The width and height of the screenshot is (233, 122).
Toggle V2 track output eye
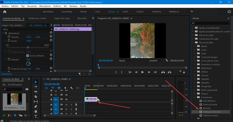[66, 95]
